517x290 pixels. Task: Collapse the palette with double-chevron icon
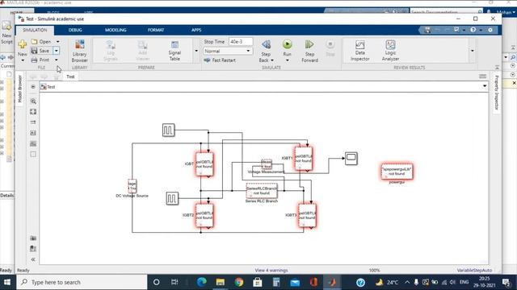click(x=33, y=259)
